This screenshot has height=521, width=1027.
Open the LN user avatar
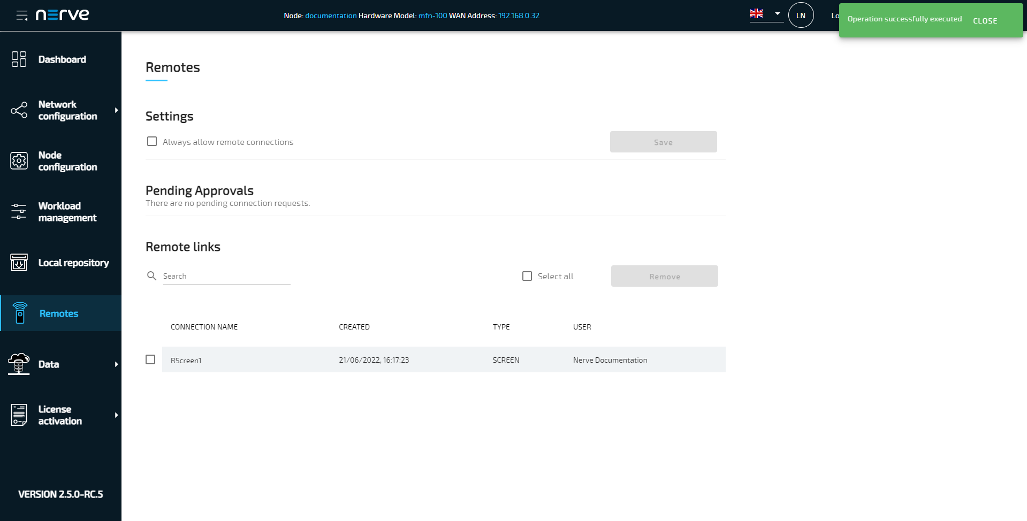tap(801, 16)
